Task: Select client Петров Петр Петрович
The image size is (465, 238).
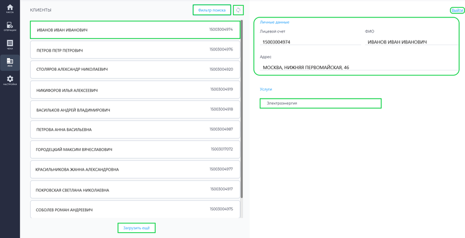Action: point(134,49)
